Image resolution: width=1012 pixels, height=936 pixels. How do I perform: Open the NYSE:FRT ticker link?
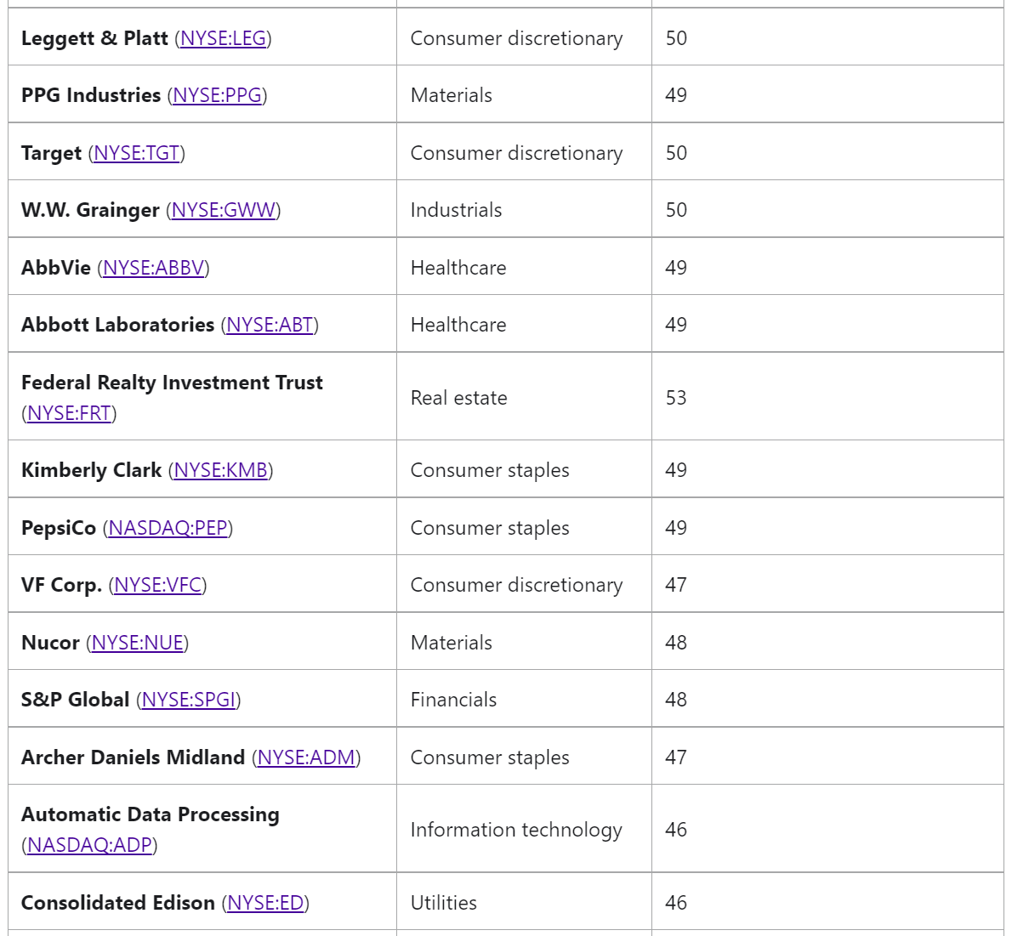coord(69,413)
